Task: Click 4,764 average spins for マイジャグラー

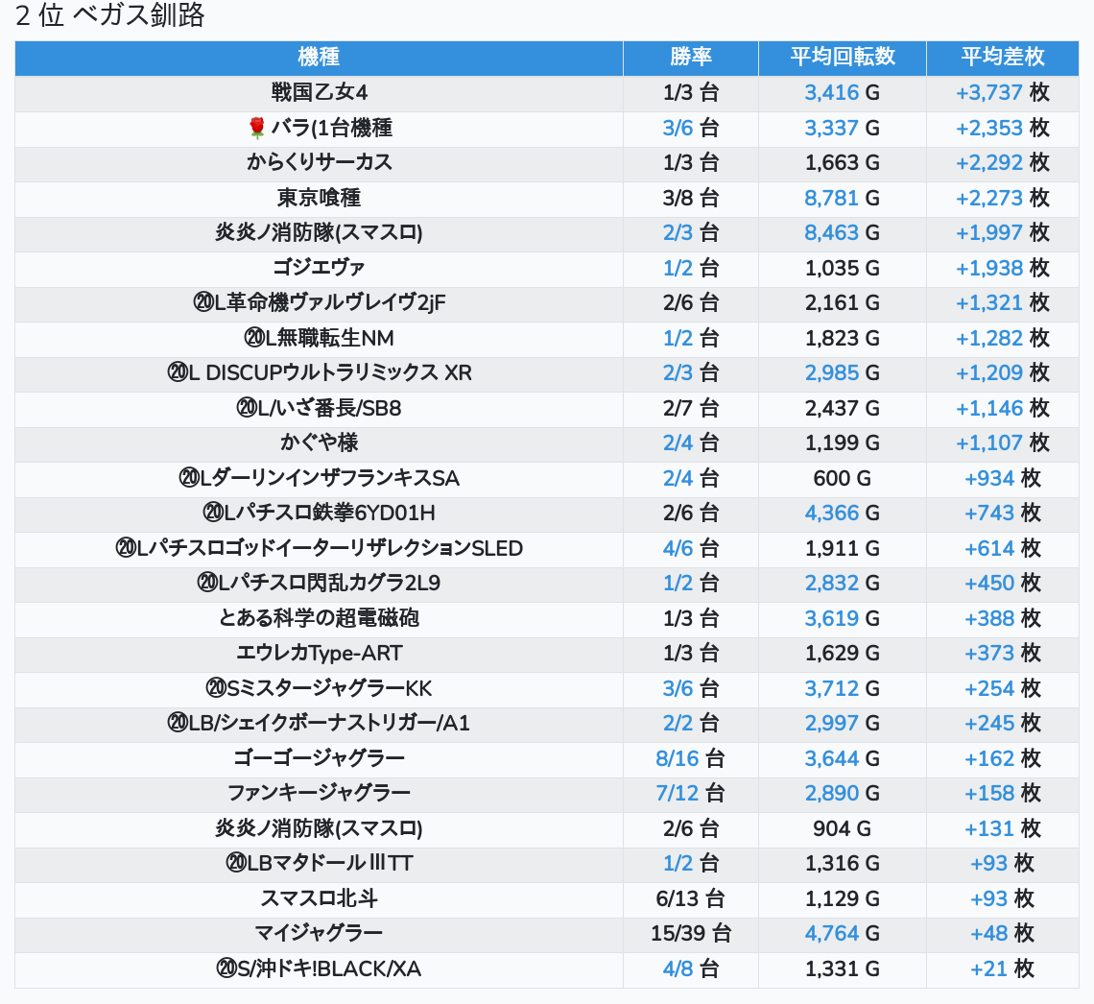Action: (x=831, y=933)
